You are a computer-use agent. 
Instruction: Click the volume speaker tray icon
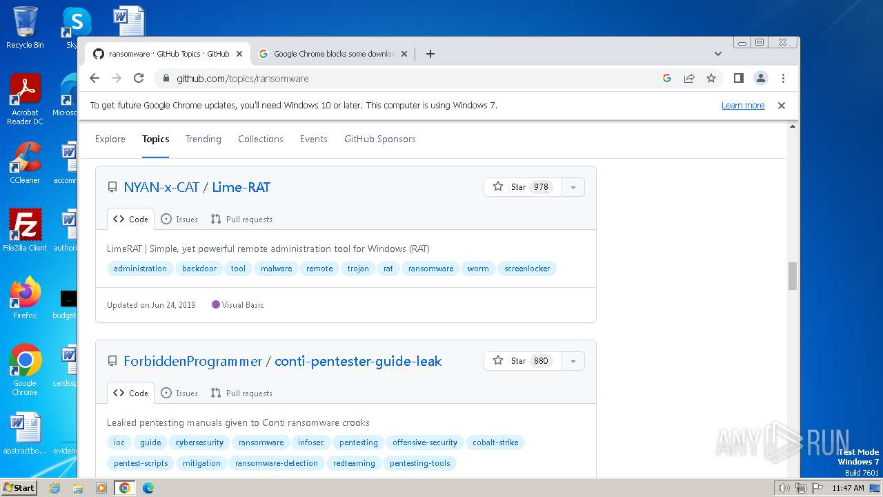[x=784, y=488]
